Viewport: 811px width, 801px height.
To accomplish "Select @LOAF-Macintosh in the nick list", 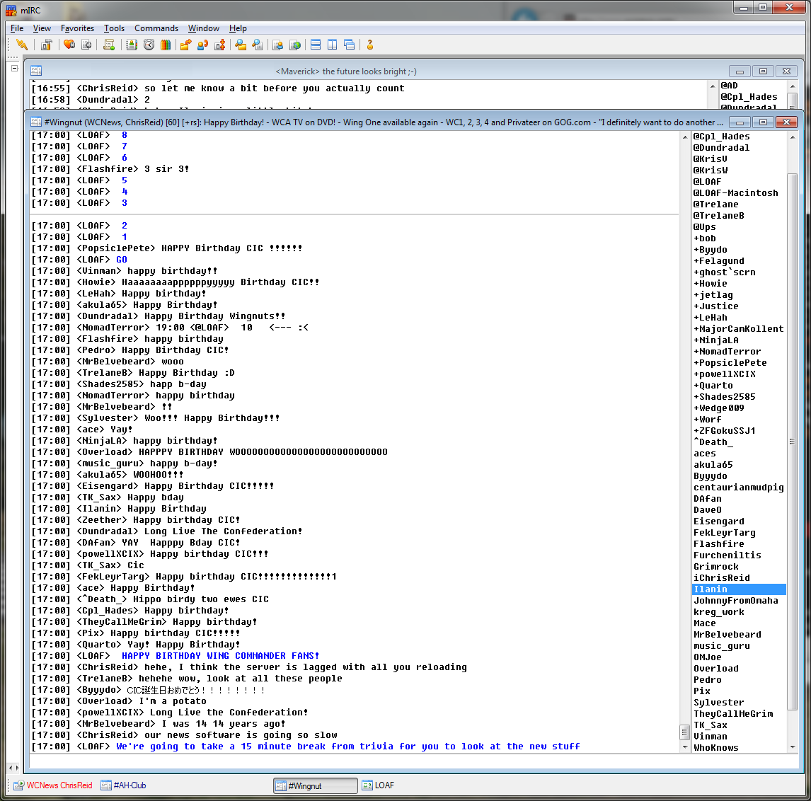I will [735, 193].
